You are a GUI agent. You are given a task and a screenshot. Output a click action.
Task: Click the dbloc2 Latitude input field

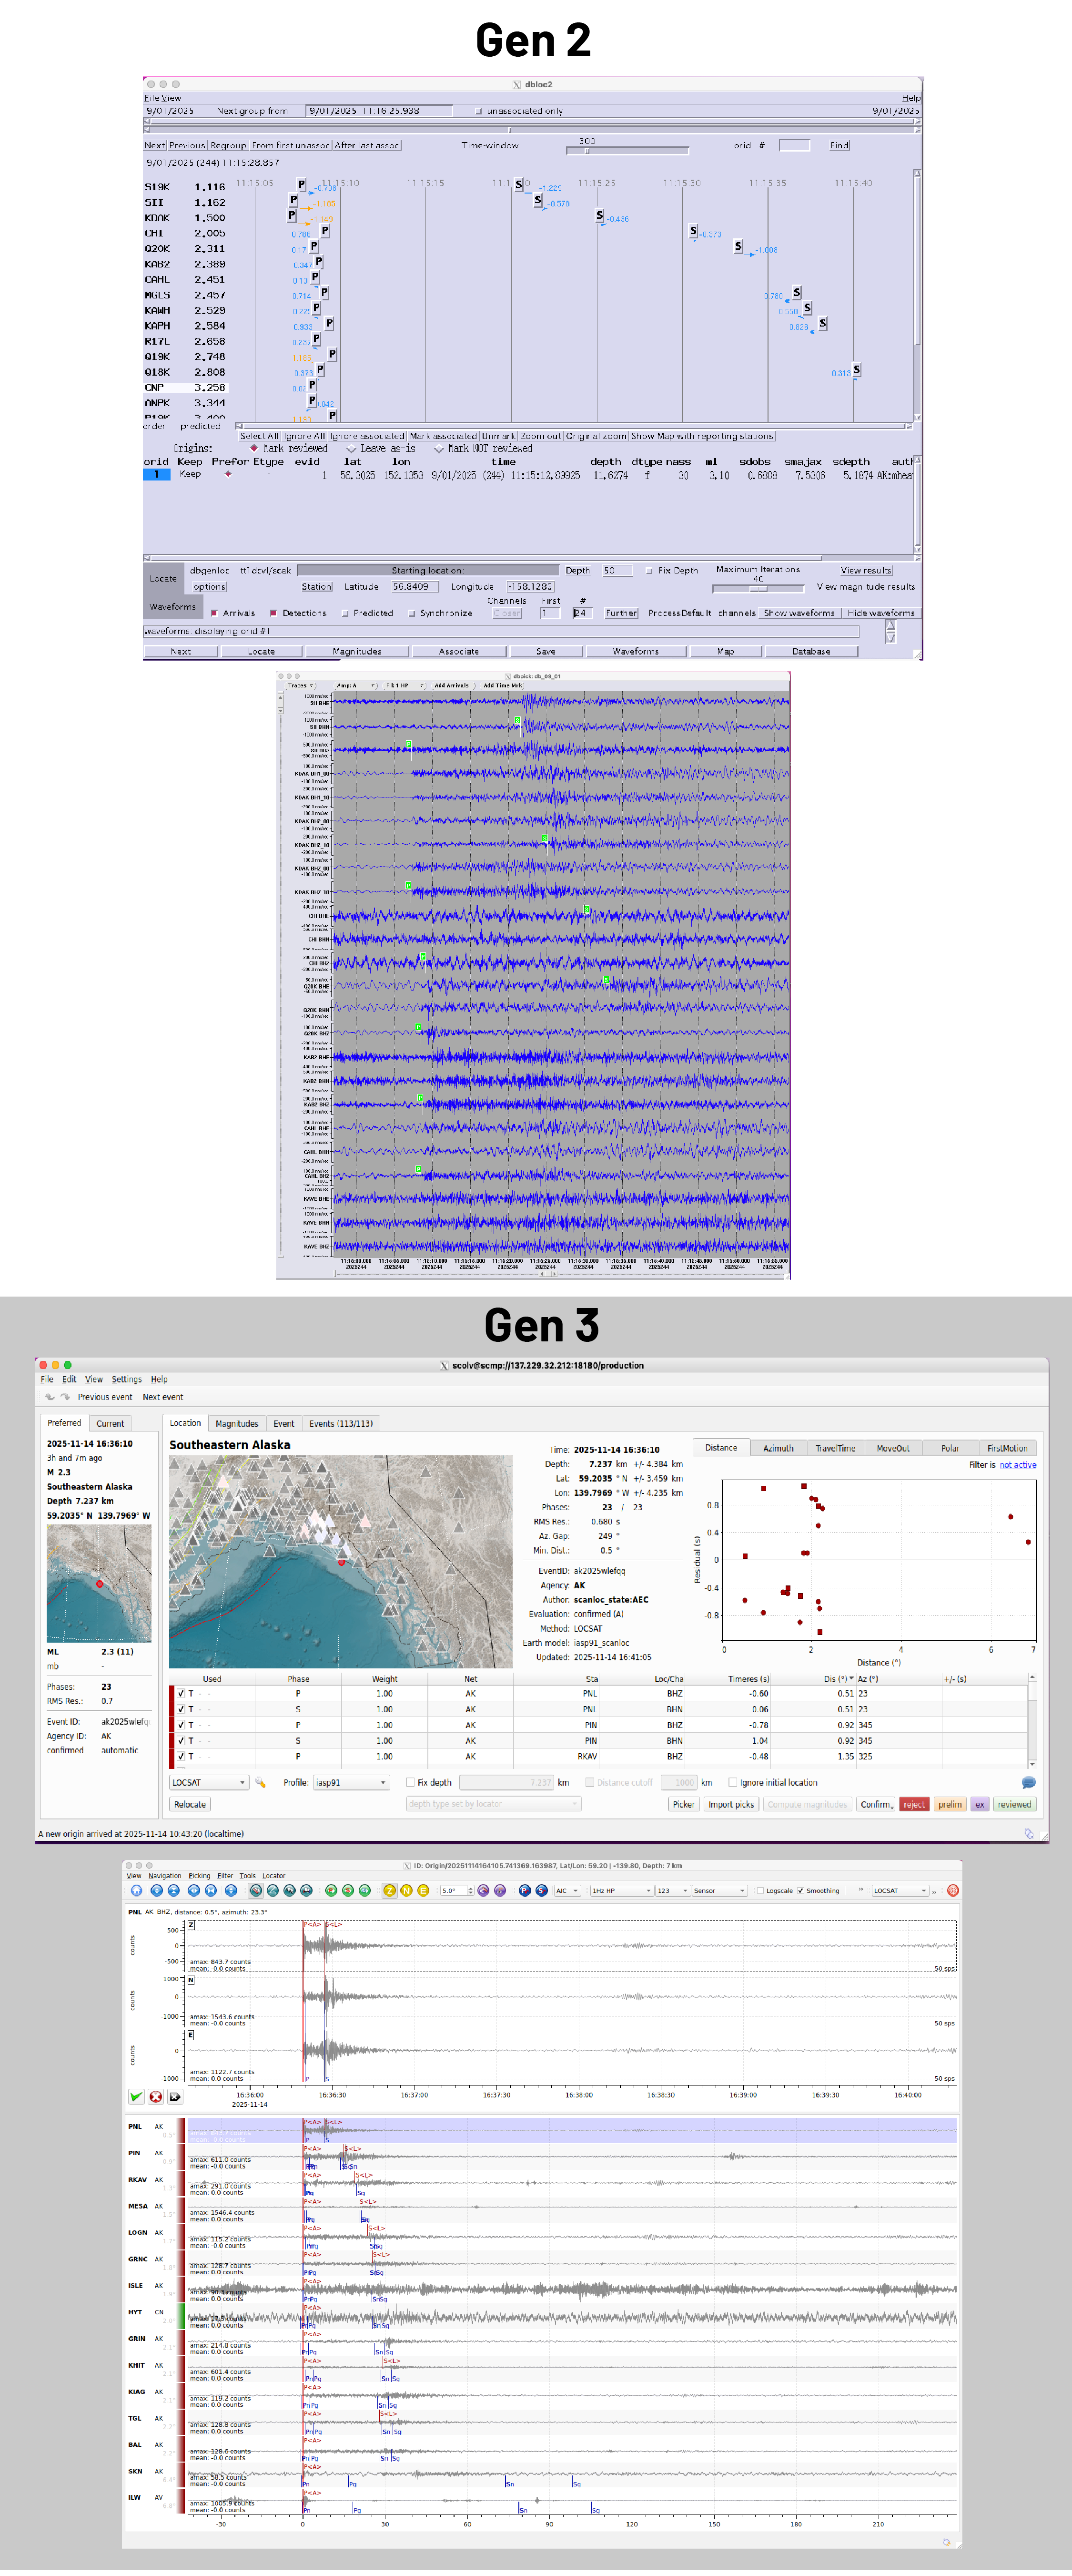pyautogui.click(x=415, y=587)
